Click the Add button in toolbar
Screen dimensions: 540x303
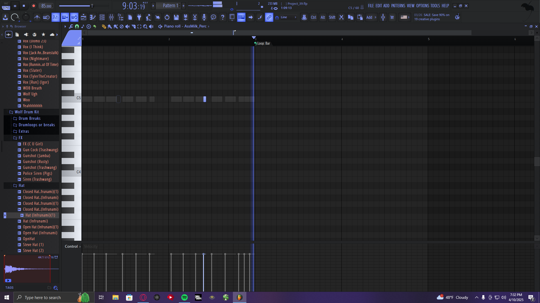(x=369, y=17)
